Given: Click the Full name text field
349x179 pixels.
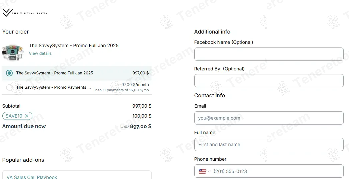Looking at the screenshot, I should [269, 144].
